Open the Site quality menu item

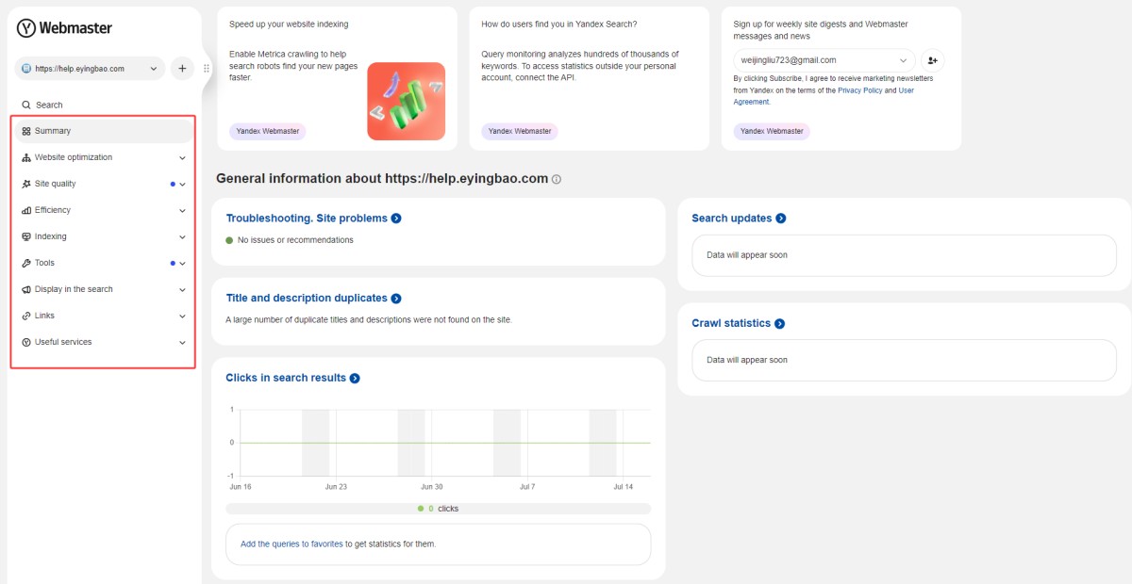(x=56, y=184)
